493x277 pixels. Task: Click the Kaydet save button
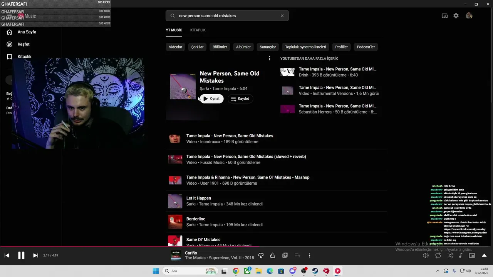[x=240, y=98]
